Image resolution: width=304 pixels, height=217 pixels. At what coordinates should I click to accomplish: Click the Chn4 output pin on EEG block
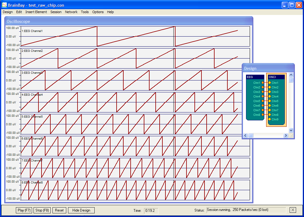[263, 96]
